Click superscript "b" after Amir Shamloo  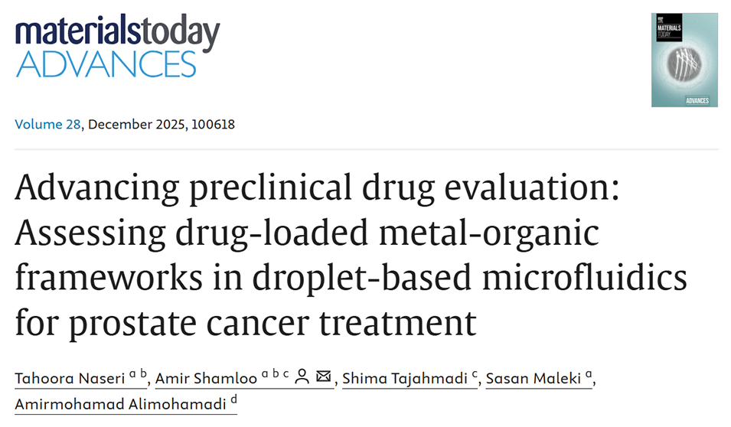275,373
